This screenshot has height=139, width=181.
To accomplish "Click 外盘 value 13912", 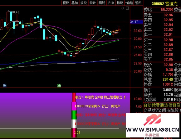I will (168, 84).
